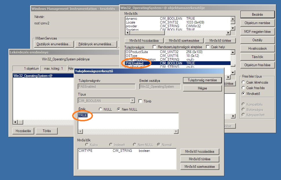Select the dynamic qualifier row

coord(178,19)
